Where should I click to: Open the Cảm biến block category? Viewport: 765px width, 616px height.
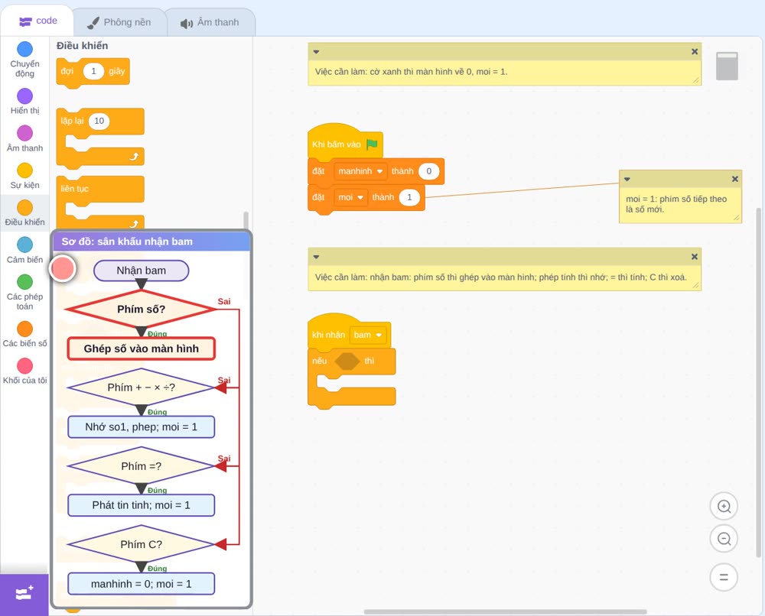[x=24, y=250]
